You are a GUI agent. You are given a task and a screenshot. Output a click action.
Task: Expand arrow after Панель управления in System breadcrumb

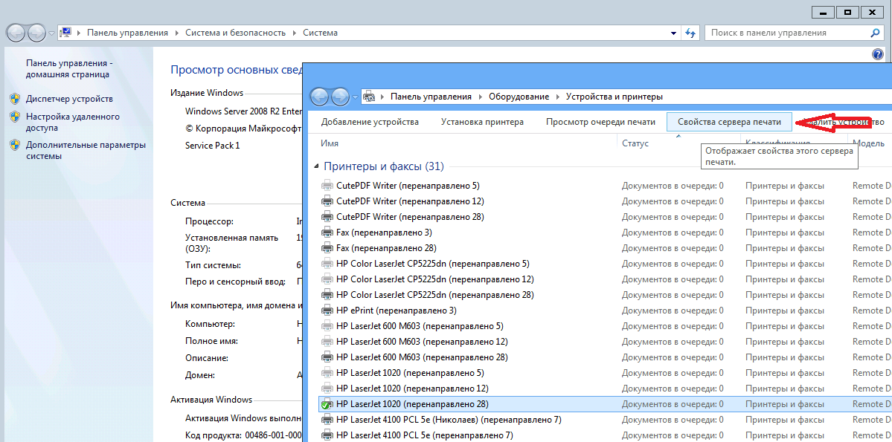click(x=177, y=33)
